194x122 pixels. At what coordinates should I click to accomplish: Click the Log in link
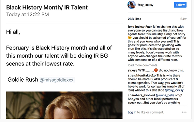tap(132, 112)
